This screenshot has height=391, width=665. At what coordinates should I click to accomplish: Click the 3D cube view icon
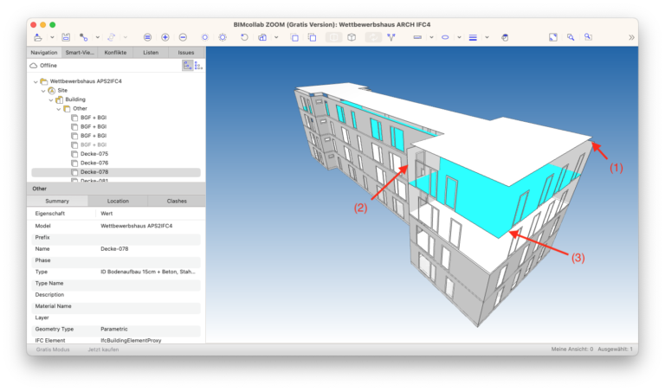tap(352, 37)
